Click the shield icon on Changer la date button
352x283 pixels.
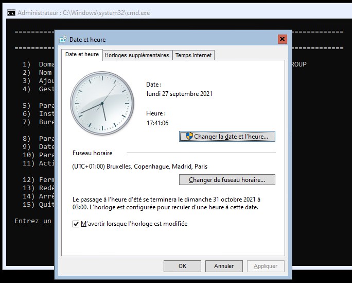[189, 136]
